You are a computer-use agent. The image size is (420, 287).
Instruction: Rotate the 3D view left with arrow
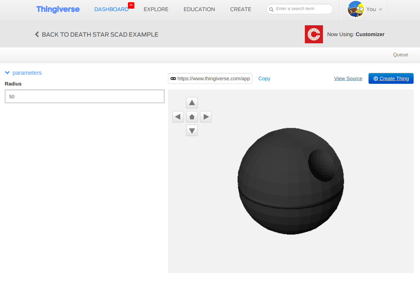pyautogui.click(x=178, y=117)
